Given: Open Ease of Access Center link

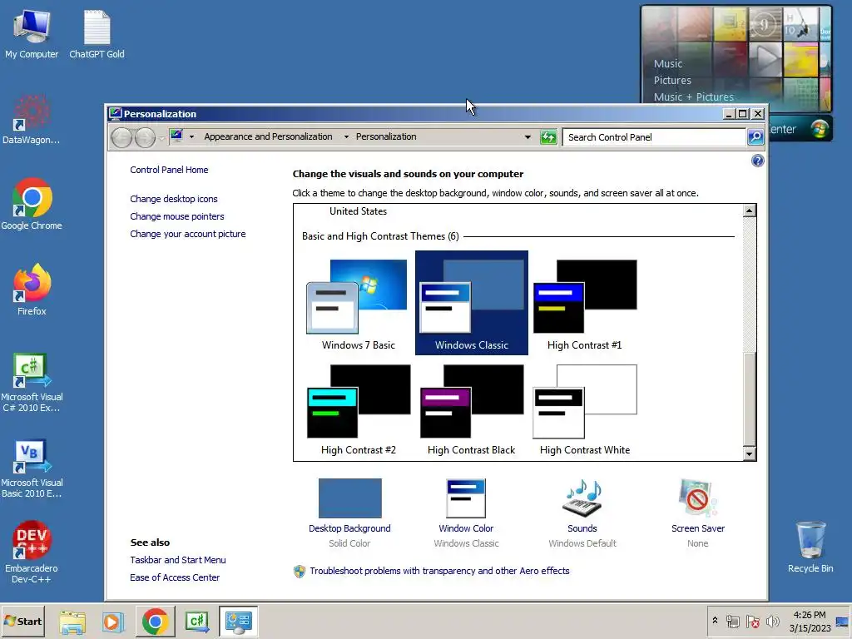Looking at the screenshot, I should [175, 577].
